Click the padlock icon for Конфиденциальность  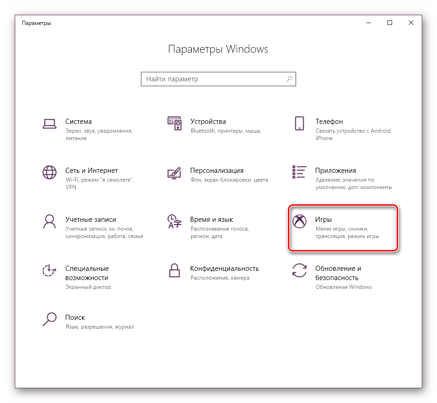point(174,270)
